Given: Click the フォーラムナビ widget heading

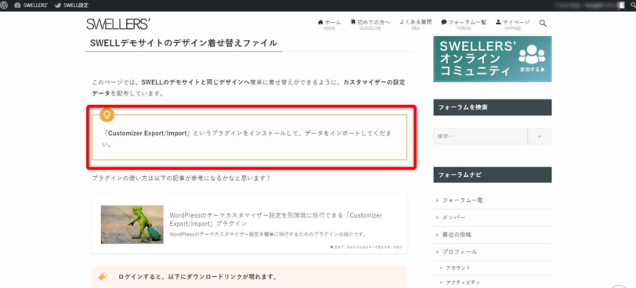Looking at the screenshot, I should click(493, 175).
